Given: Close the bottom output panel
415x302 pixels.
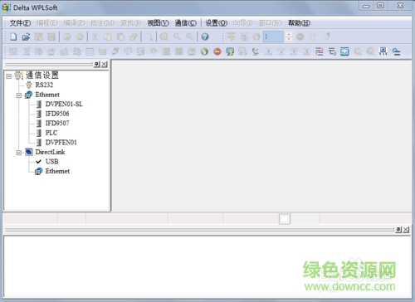Looking at the screenshot, I should 406,230.
